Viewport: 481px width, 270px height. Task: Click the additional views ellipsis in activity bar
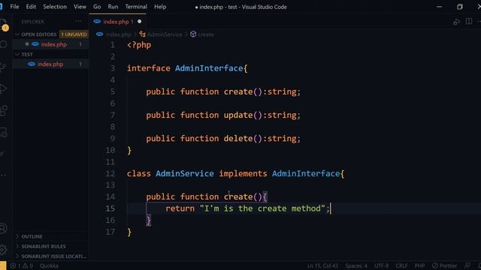3,175
